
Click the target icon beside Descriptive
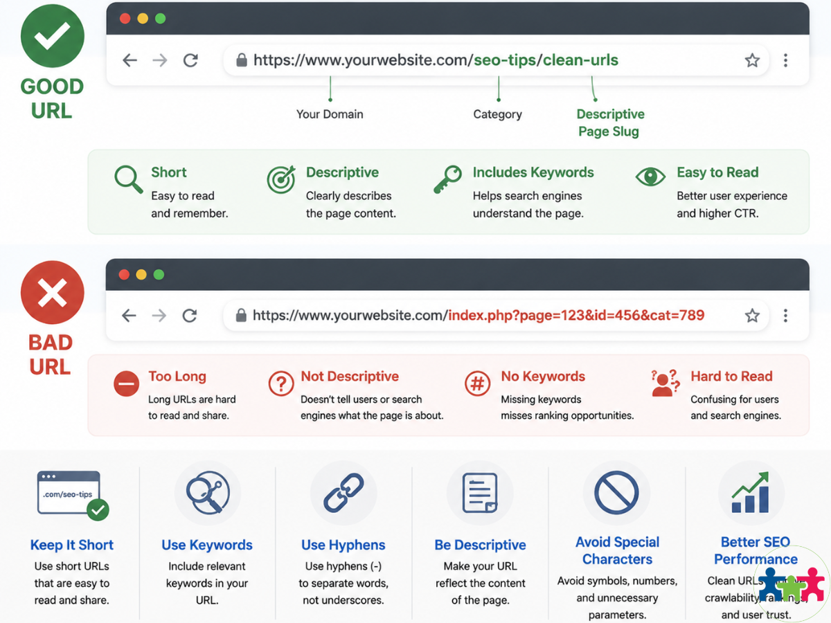pyautogui.click(x=280, y=179)
